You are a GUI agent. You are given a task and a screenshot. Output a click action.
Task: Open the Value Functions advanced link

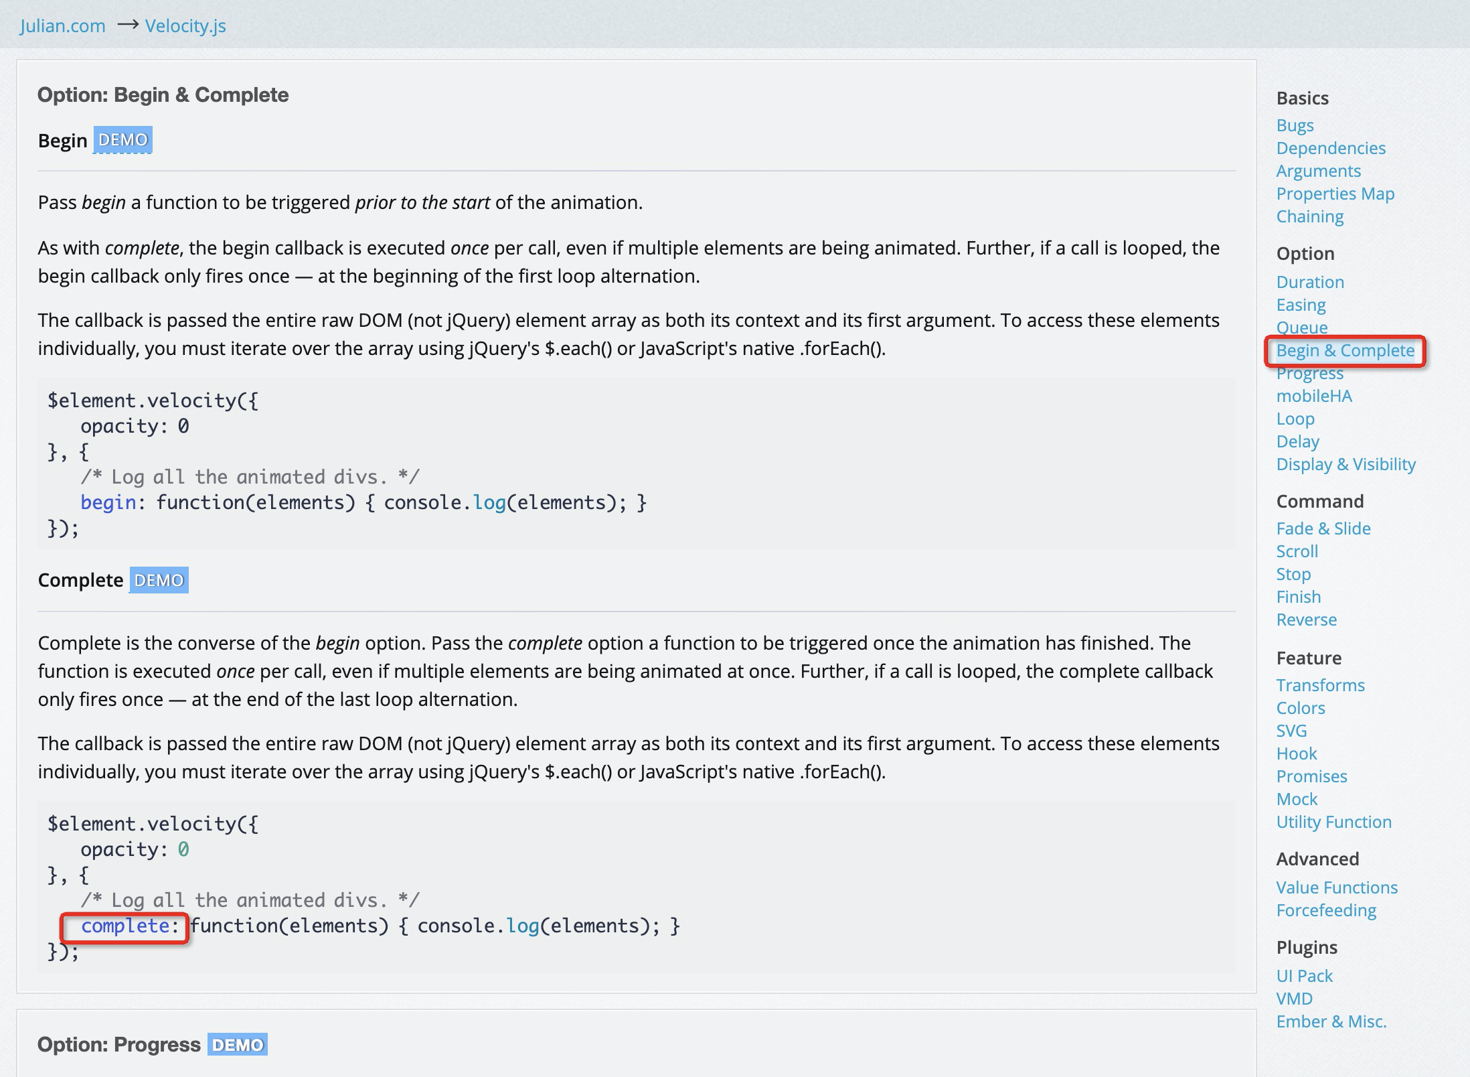[x=1336, y=887]
